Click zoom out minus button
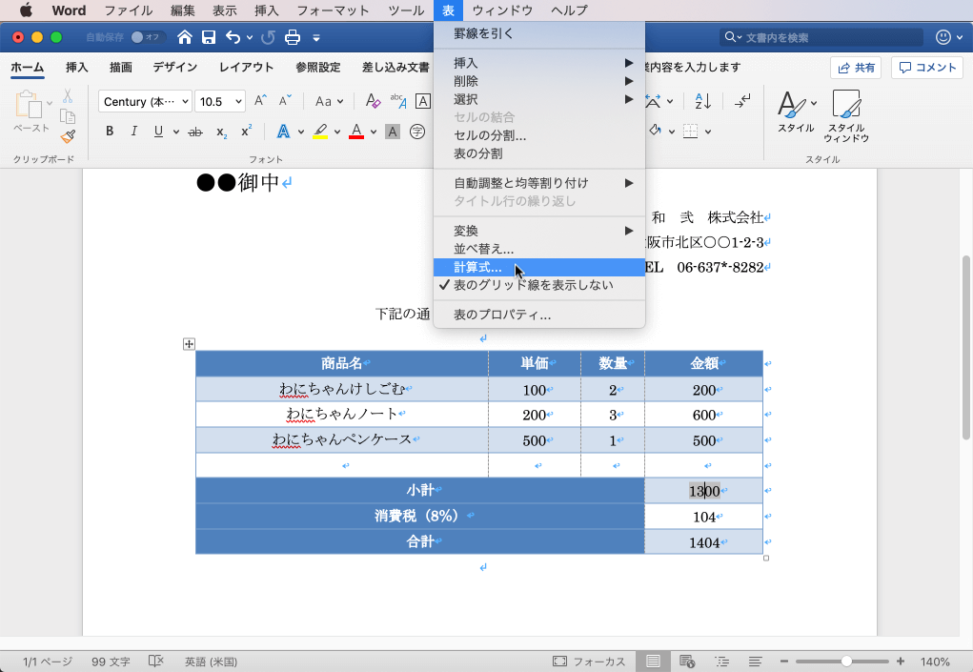Image resolution: width=973 pixels, height=672 pixels. tap(783, 662)
